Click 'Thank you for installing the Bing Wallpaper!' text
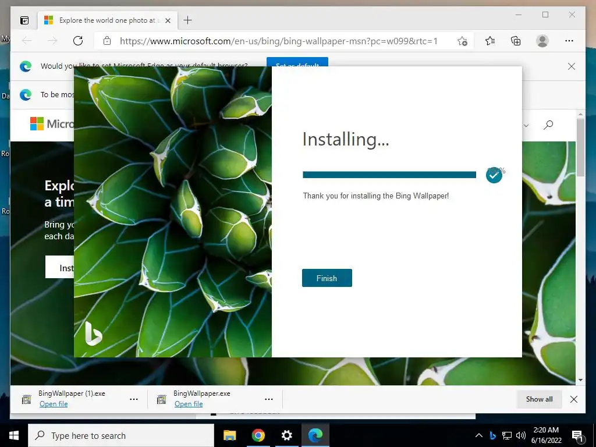Viewport: 596px width, 447px height. pyautogui.click(x=376, y=196)
